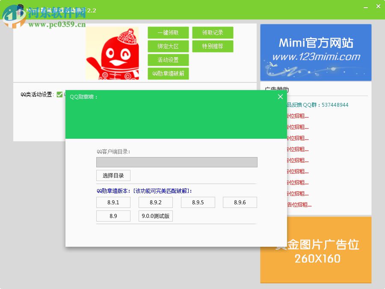This screenshot has width=385, height=289.
Task: Close the QQ勋章墙 dialog
Action: pyautogui.click(x=280, y=96)
